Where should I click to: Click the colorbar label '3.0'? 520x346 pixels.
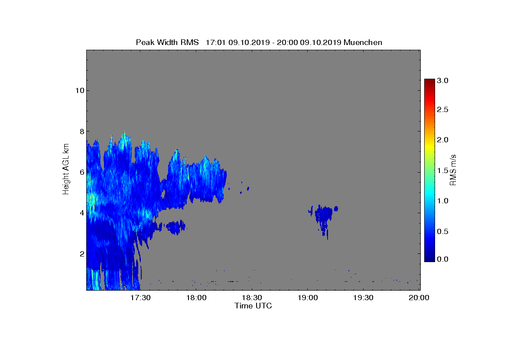coord(442,80)
